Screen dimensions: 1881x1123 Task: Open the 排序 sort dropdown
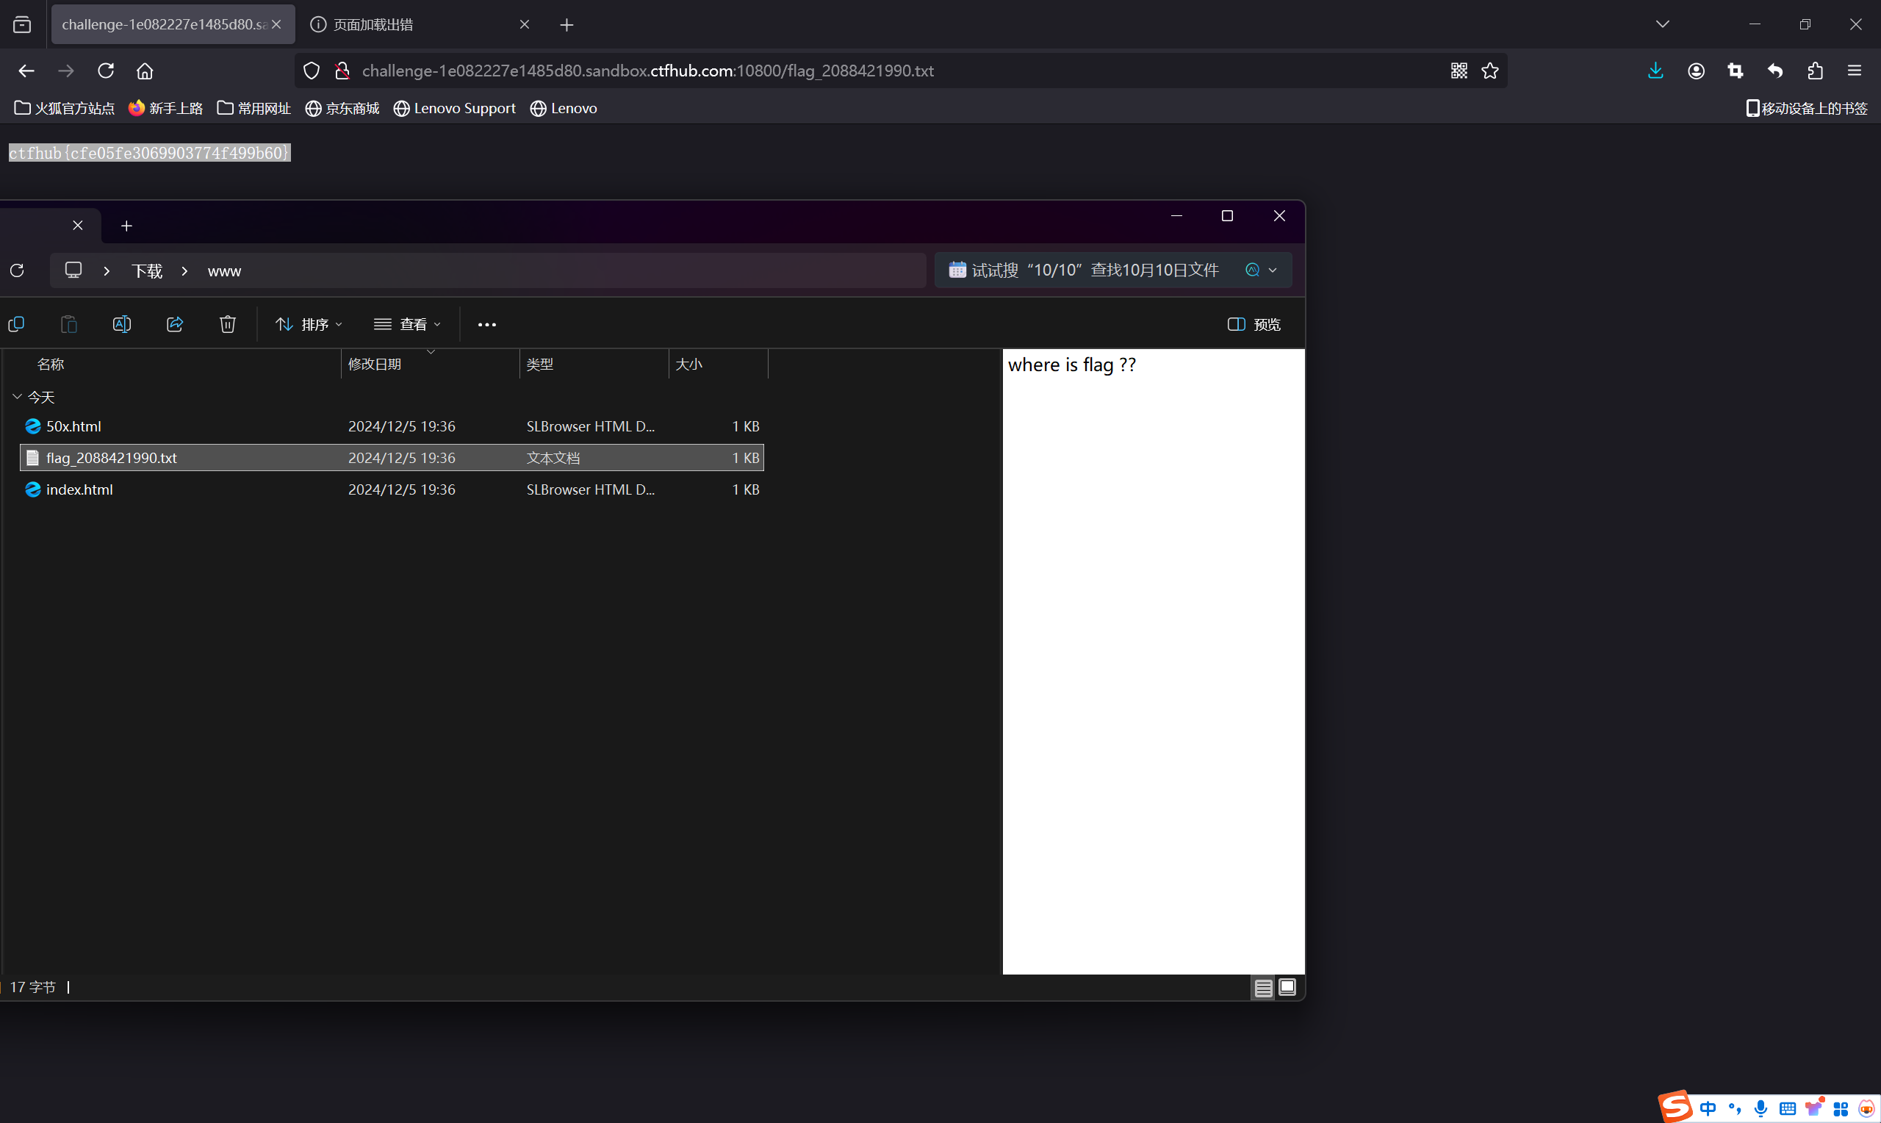[x=309, y=324]
